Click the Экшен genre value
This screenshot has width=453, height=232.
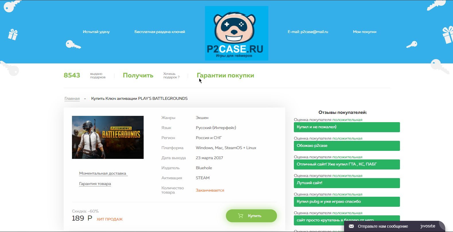(202, 118)
